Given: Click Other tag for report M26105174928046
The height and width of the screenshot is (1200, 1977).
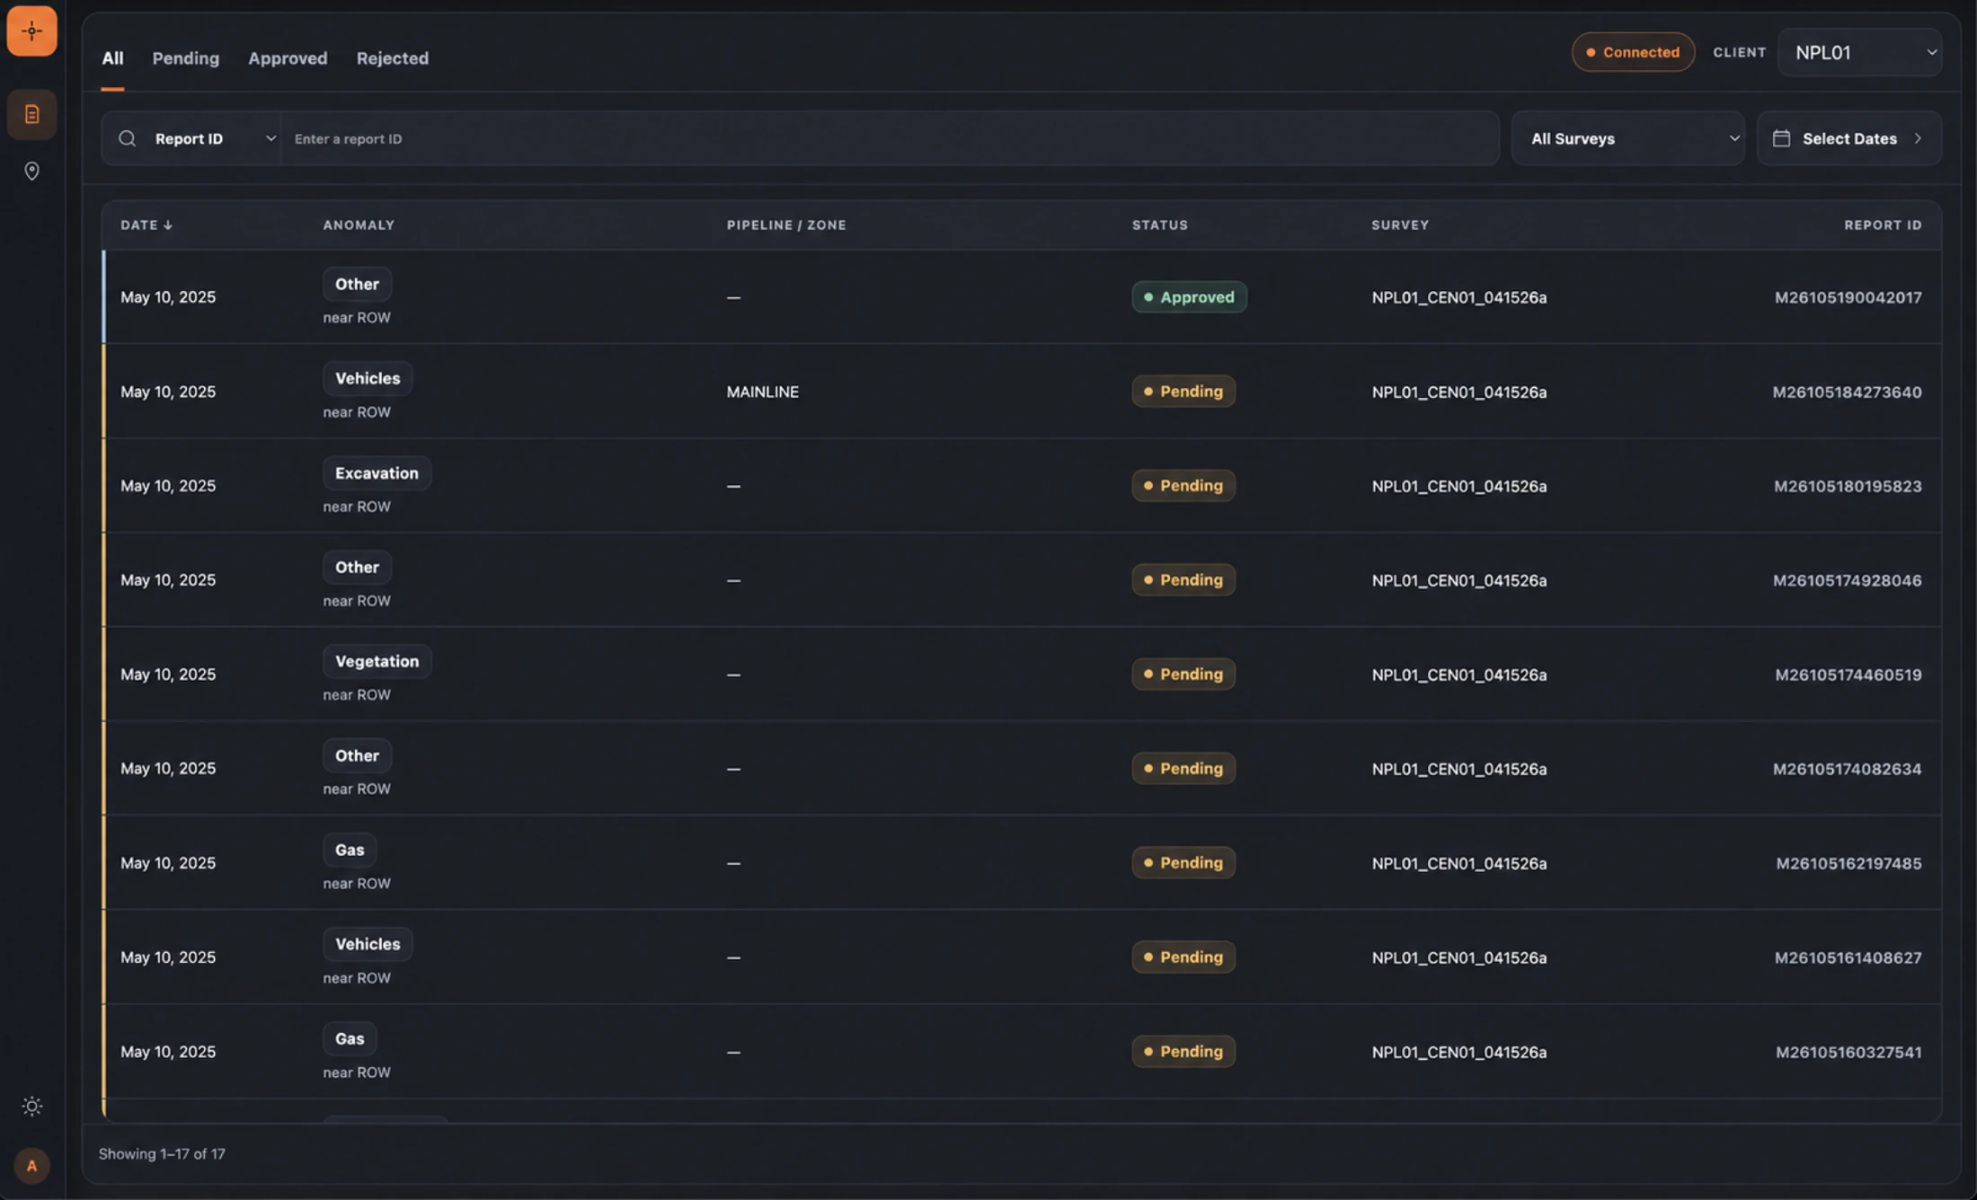Looking at the screenshot, I should tap(357, 567).
